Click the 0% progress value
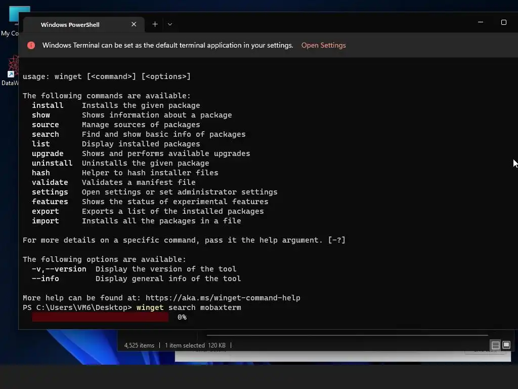The height and width of the screenshot is (389, 518). click(x=182, y=317)
